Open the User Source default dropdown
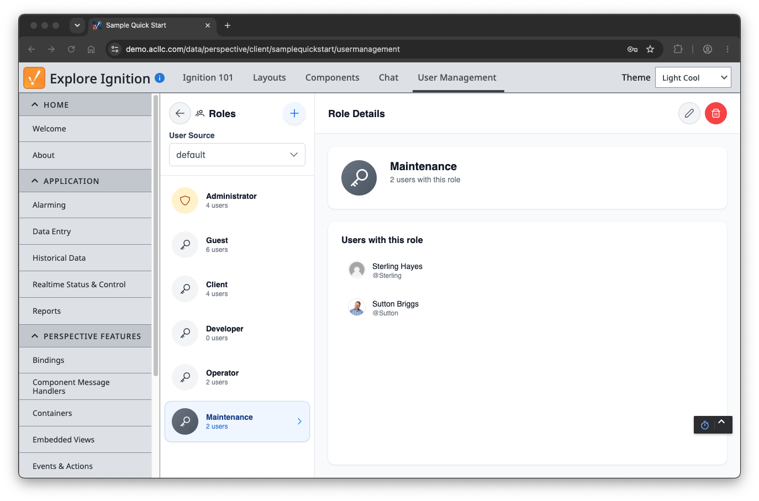The image size is (759, 501). pos(237,155)
